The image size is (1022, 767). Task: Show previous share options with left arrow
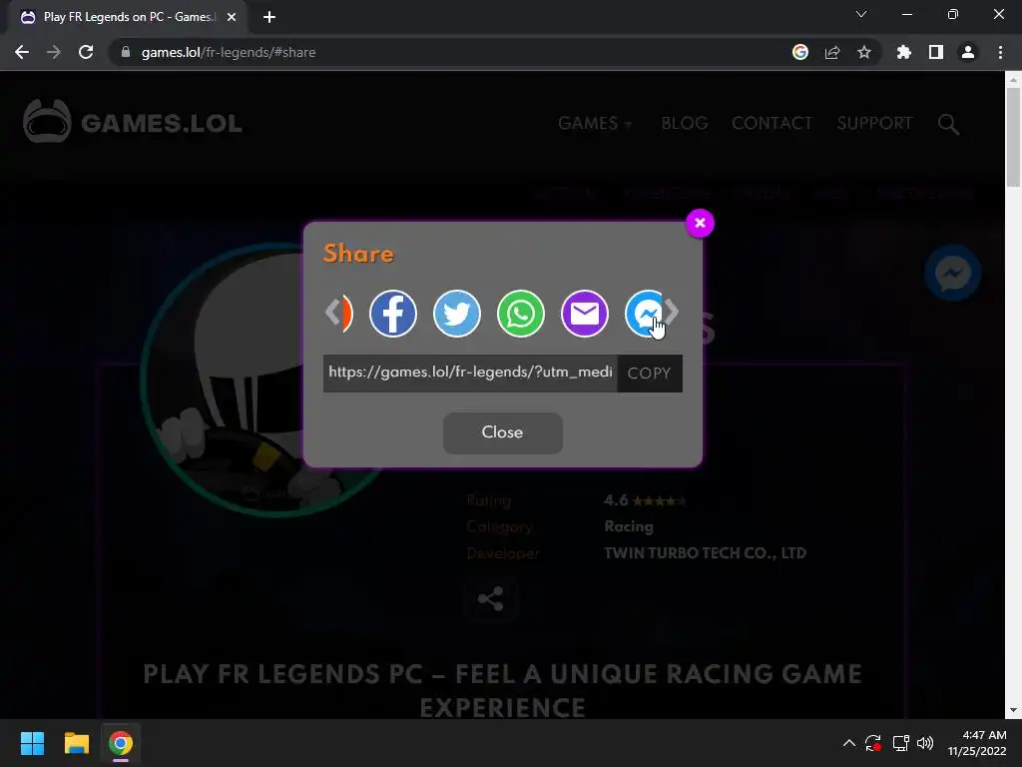(332, 312)
